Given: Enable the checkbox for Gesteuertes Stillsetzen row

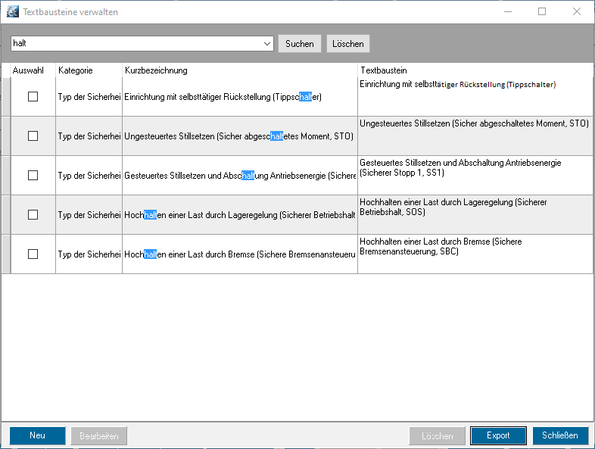Looking at the screenshot, I should click(33, 176).
